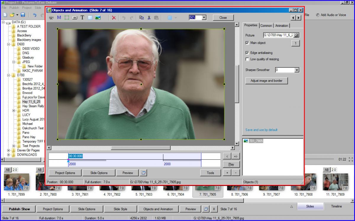Screen dimensions: 355x221
Task: Click main window preview-in-window icon next to X
Action: (206, 209)
